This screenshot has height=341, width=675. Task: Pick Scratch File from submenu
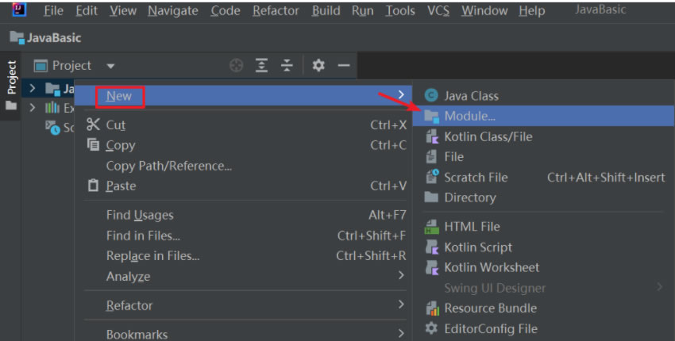pos(475,178)
